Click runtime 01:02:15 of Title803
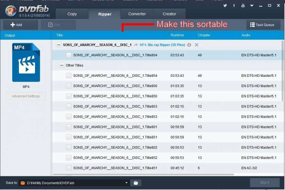The width and height of the screenshot is (285, 190). click(177, 106)
